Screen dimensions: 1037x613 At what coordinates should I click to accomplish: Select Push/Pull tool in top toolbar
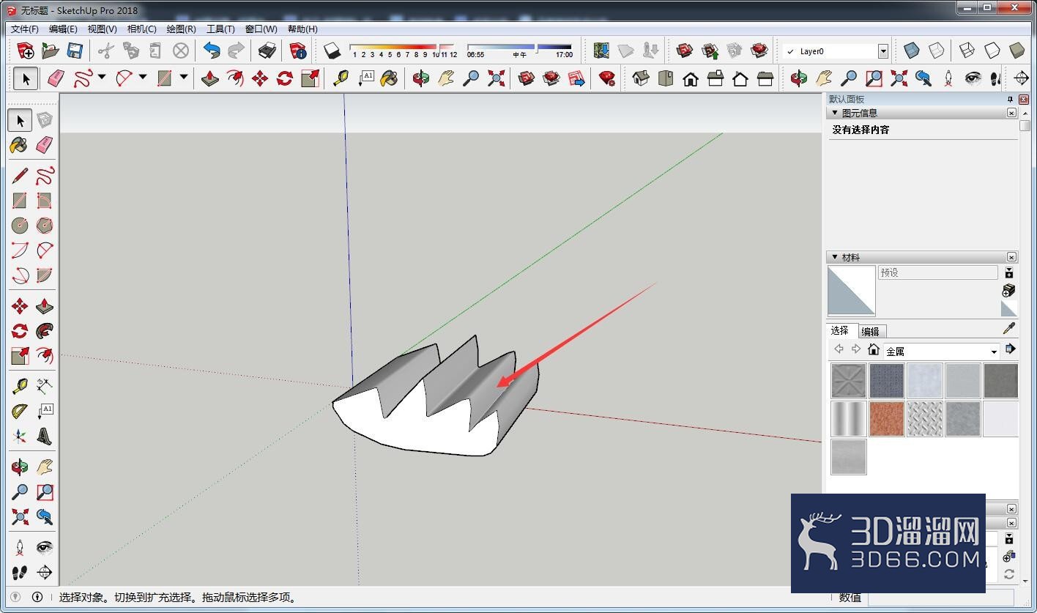tap(210, 78)
